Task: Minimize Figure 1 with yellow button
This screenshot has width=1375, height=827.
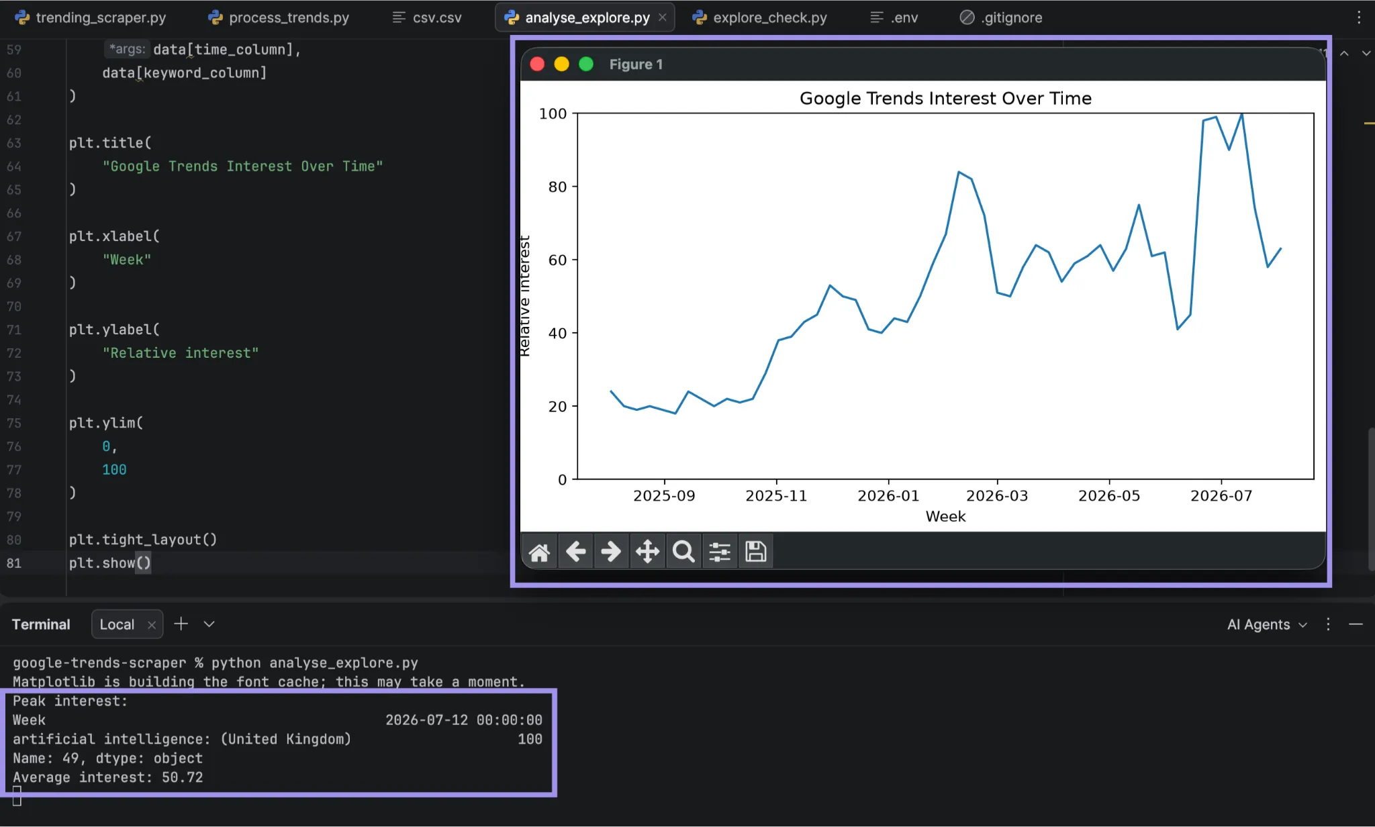Action: [561, 64]
